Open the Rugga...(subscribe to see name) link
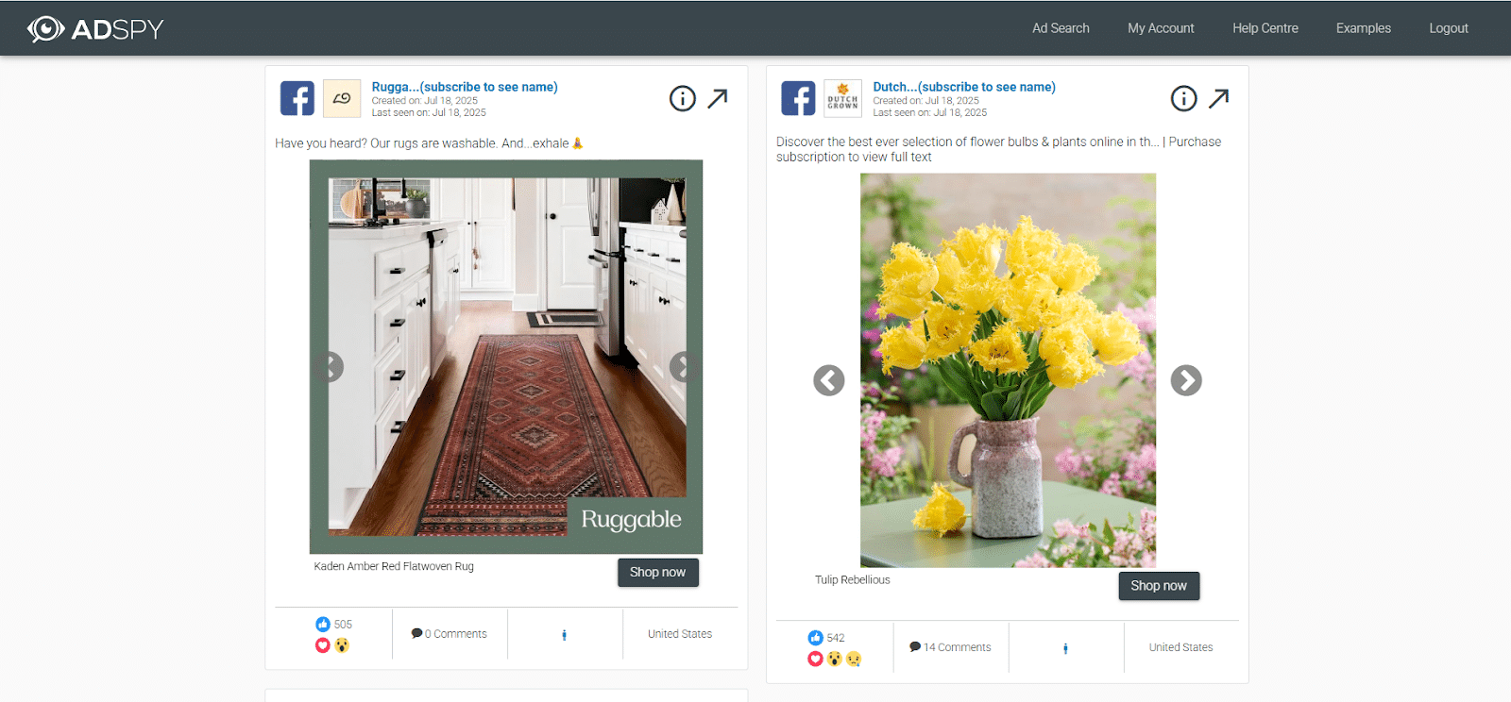 point(465,87)
